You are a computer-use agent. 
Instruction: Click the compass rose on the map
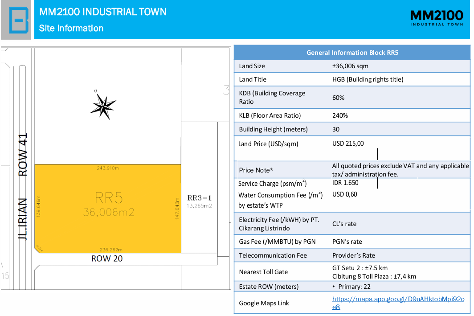[103, 106]
